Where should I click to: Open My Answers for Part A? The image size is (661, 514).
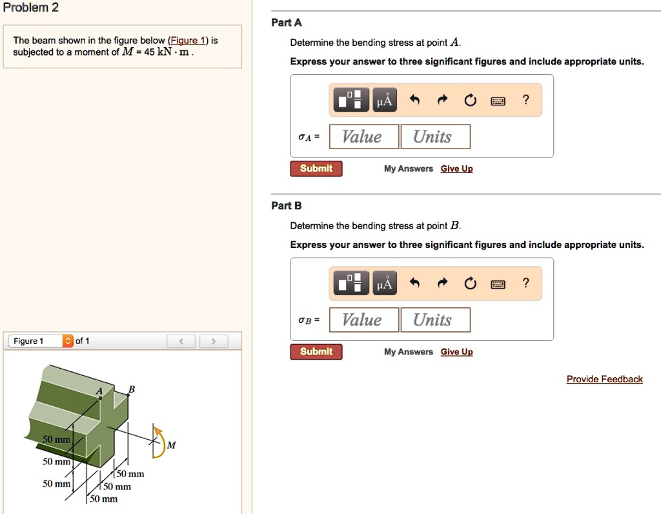pyautogui.click(x=409, y=169)
